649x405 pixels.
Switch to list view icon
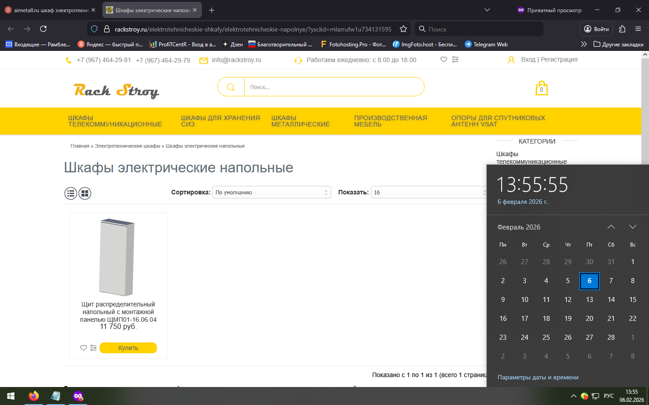(x=71, y=193)
